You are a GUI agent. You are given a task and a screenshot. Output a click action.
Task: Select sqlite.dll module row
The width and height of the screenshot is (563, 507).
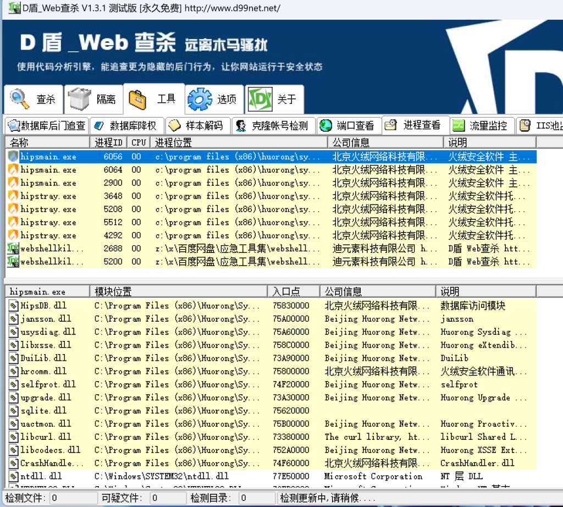(x=271, y=411)
